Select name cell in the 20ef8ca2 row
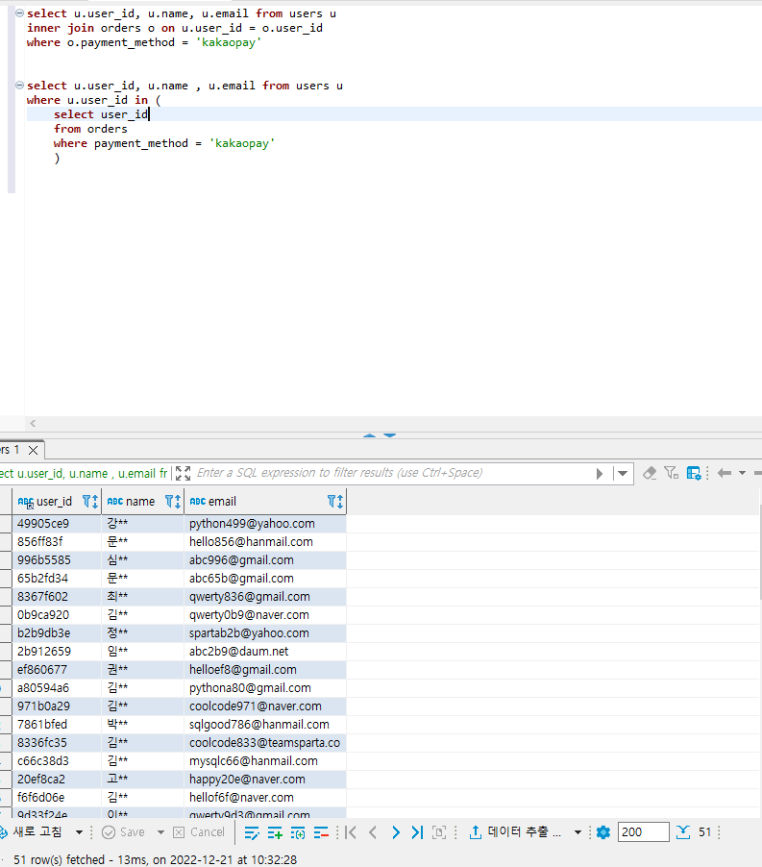The image size is (762, 867). [x=143, y=780]
